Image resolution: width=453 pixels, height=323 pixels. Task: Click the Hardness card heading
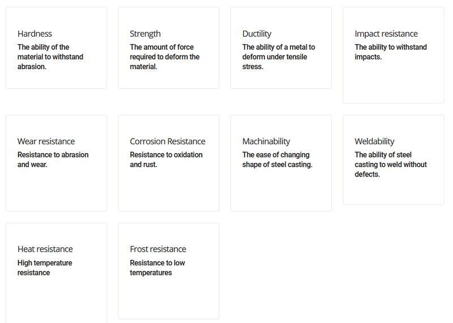(35, 34)
